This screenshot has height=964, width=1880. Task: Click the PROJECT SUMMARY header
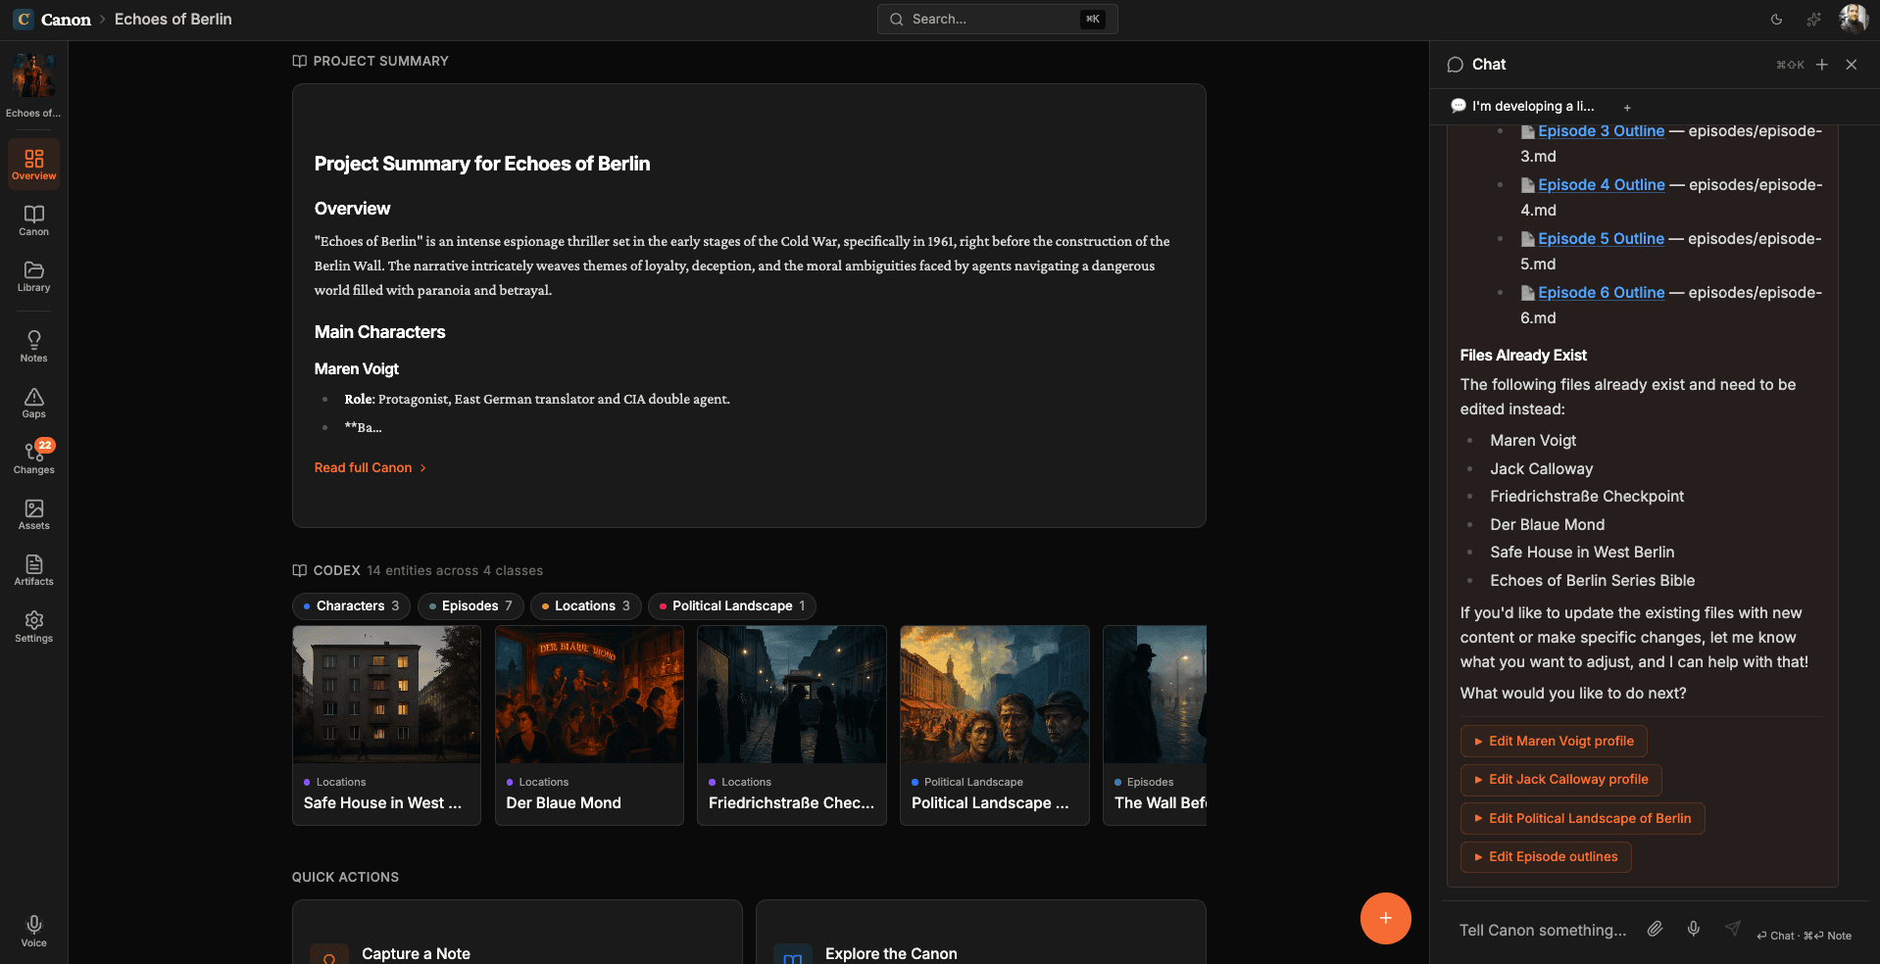(371, 61)
